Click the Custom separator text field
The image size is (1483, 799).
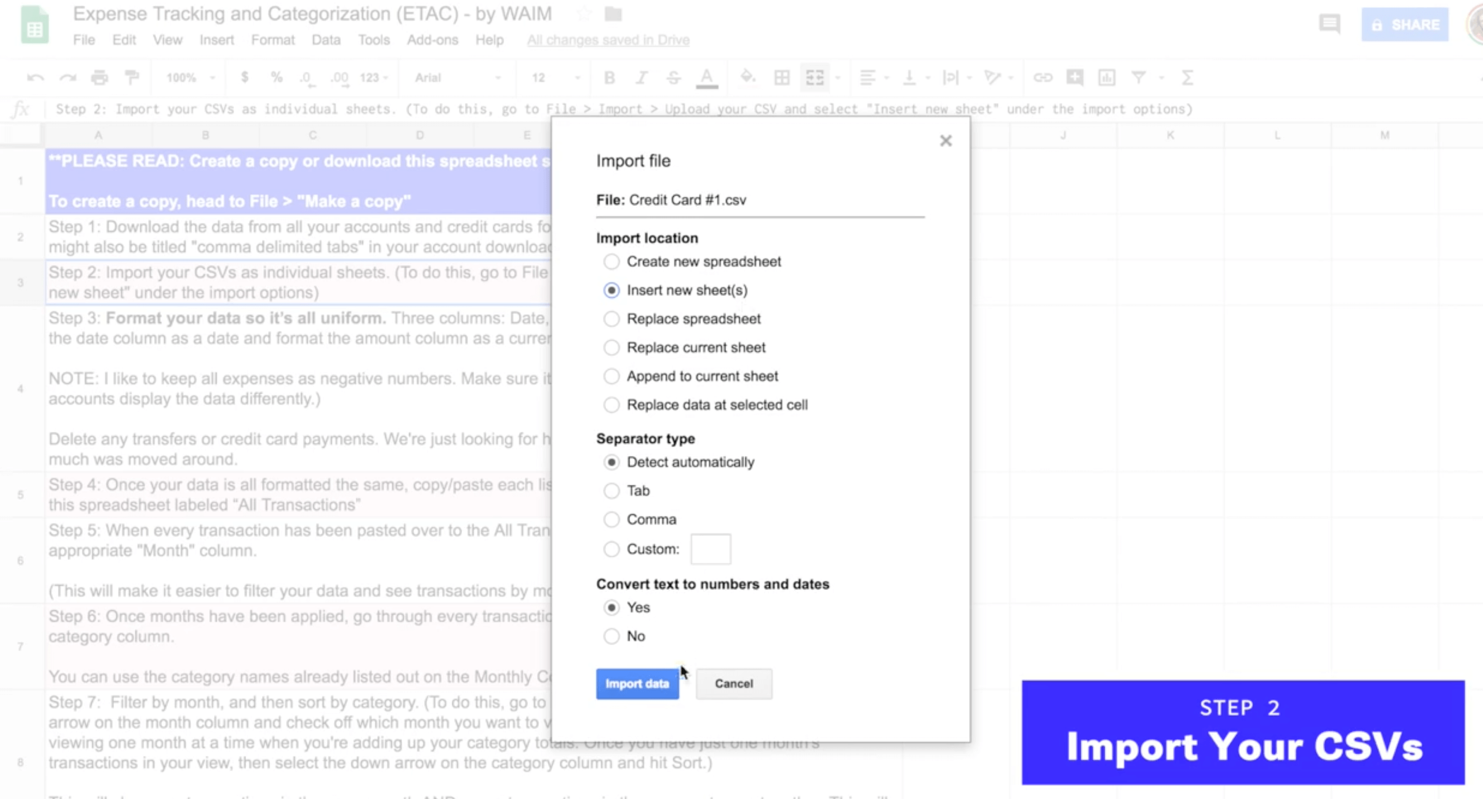pos(711,549)
